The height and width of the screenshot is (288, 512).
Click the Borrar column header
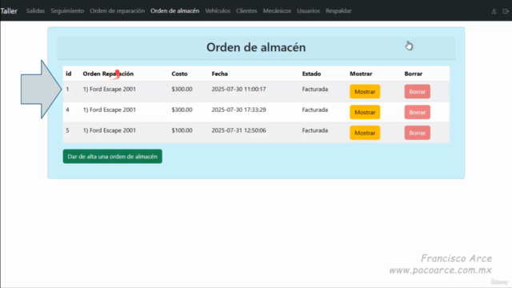pos(413,74)
